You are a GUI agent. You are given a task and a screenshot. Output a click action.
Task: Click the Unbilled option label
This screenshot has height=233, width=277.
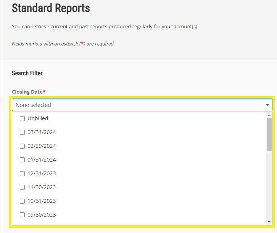click(38, 118)
